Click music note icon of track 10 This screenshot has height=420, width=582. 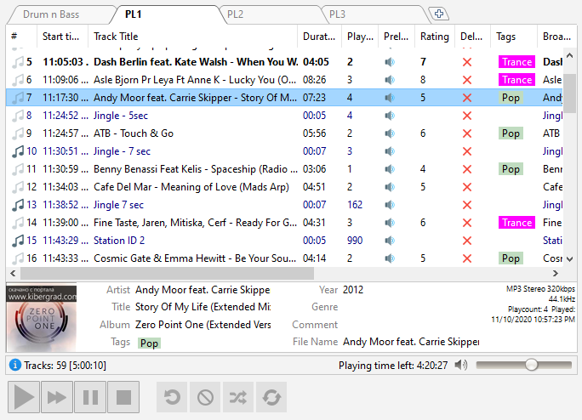point(18,151)
